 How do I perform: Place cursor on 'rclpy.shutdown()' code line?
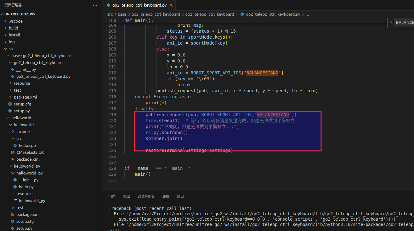click(167, 132)
